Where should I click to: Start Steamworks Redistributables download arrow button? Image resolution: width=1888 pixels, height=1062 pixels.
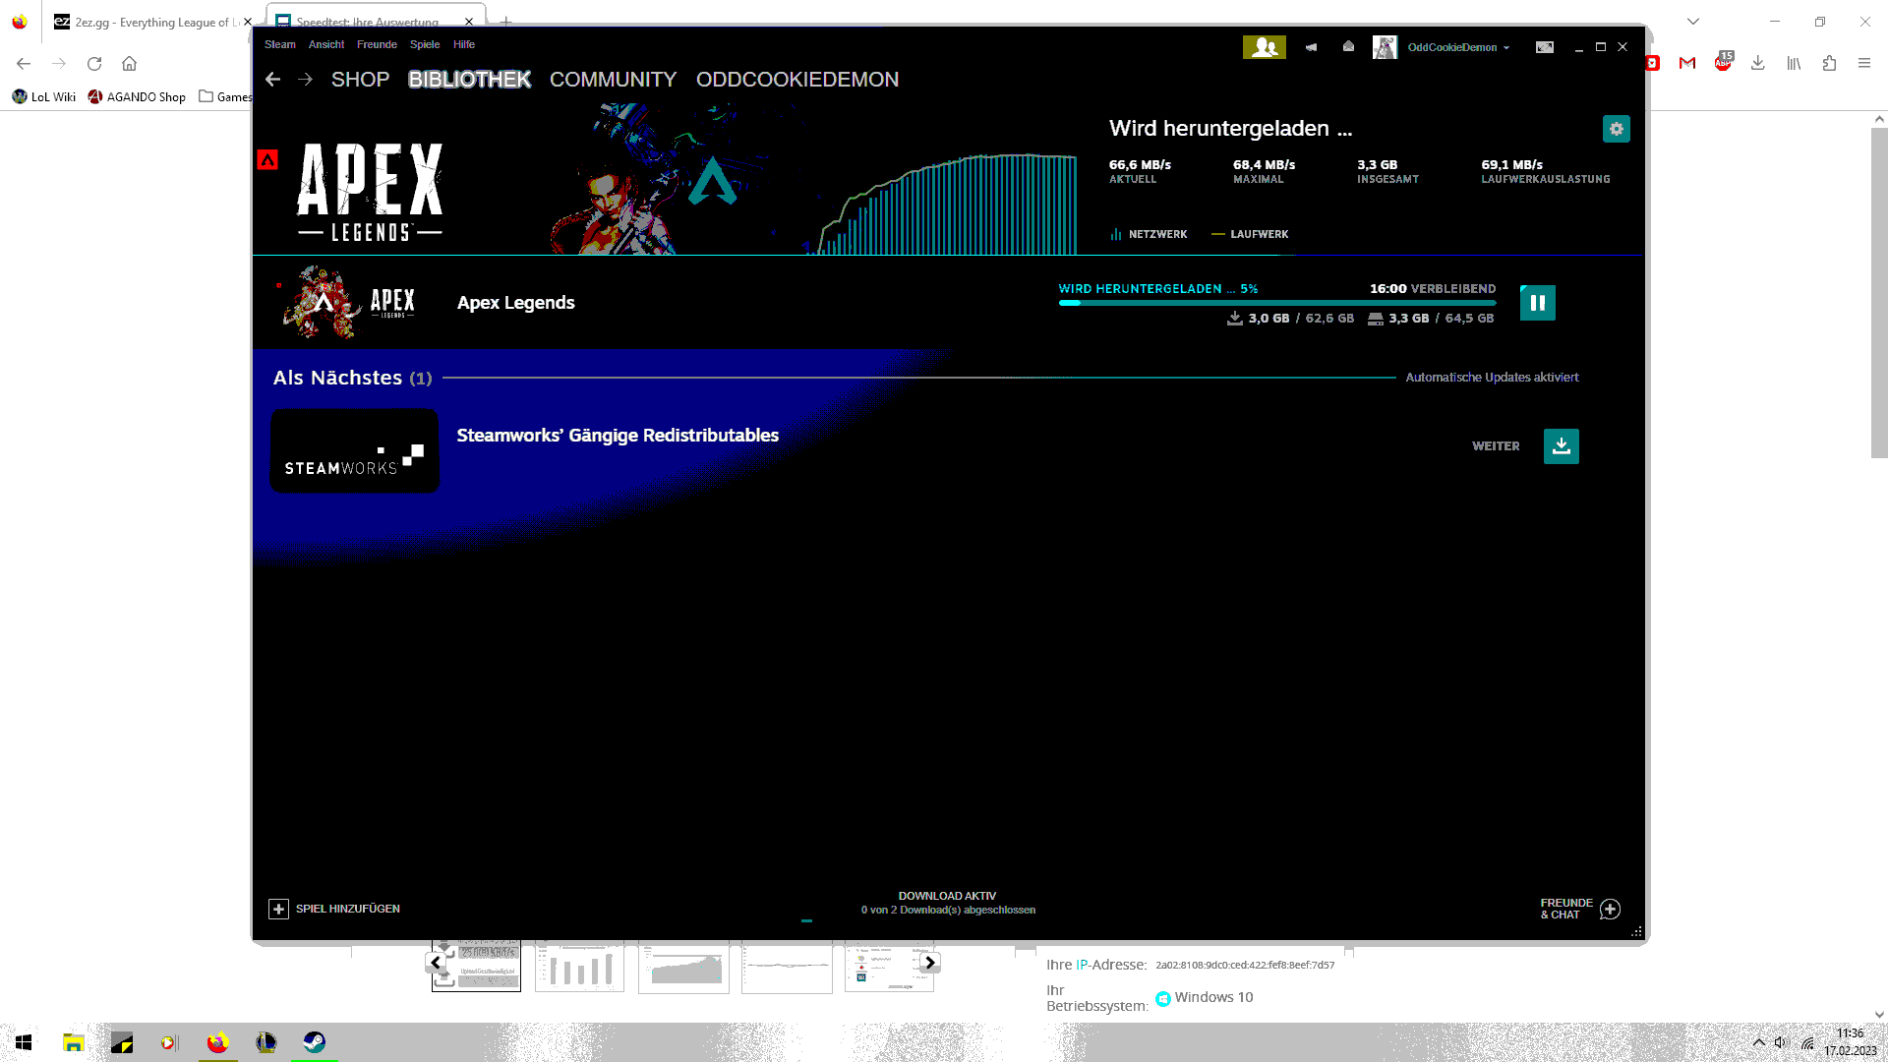pyautogui.click(x=1562, y=446)
